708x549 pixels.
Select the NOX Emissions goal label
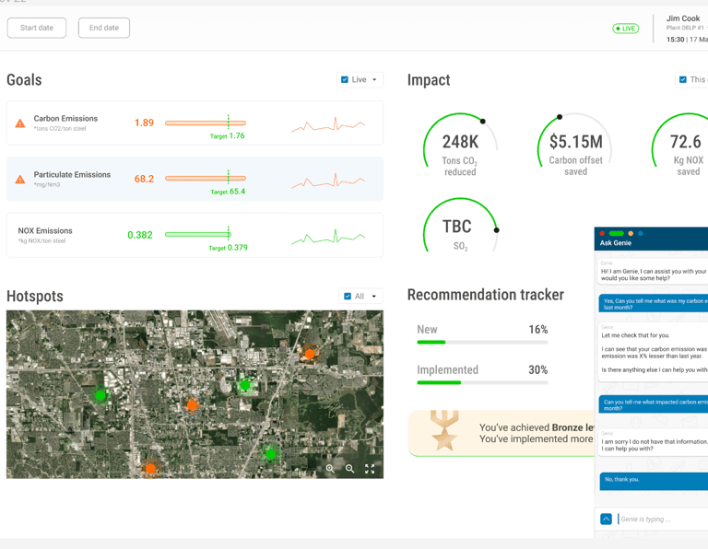(45, 230)
